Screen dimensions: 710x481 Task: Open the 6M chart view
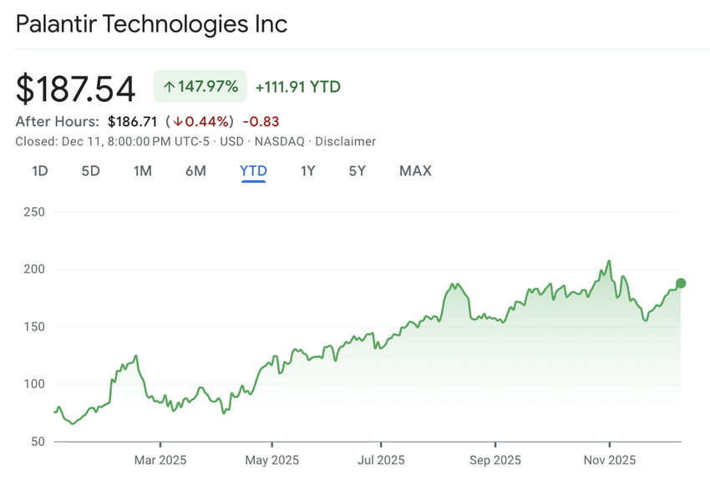coord(195,171)
